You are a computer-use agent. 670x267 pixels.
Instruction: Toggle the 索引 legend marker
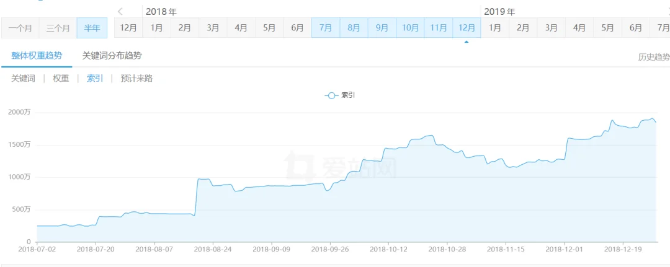[x=331, y=95]
